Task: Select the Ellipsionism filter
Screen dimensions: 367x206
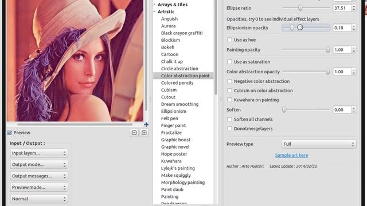Action: tap(174, 112)
